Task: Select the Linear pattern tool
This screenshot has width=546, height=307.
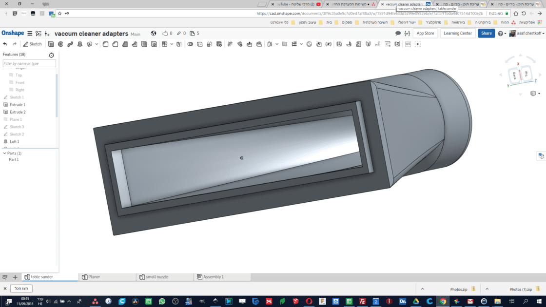Action: point(165,44)
